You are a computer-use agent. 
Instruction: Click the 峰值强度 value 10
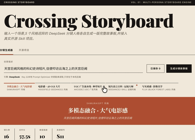click(x=42, y=137)
